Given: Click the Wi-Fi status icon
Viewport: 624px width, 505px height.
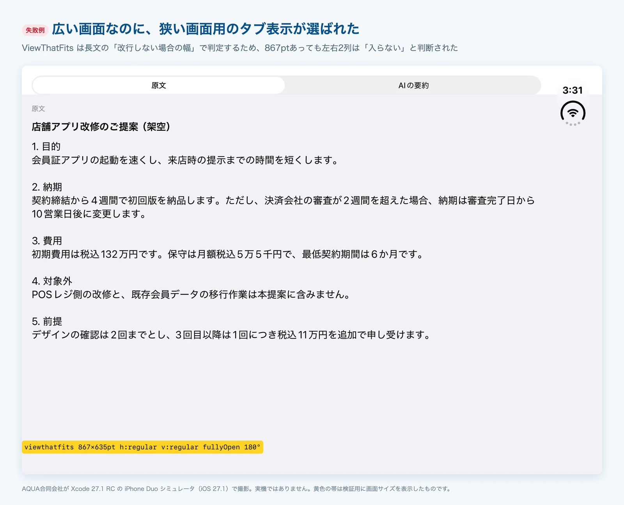Looking at the screenshot, I should (573, 113).
